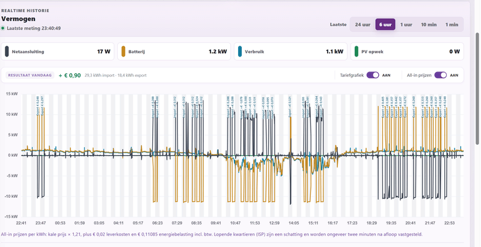This screenshot has width=481, height=247.
Task: Click the RESULTAAT VANDAAG badge
Action: (29, 75)
